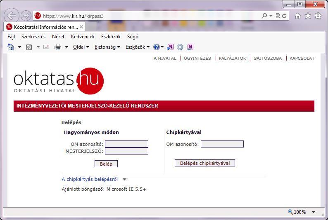
Task: Click the Home page icon in command bar
Action: [11, 47]
